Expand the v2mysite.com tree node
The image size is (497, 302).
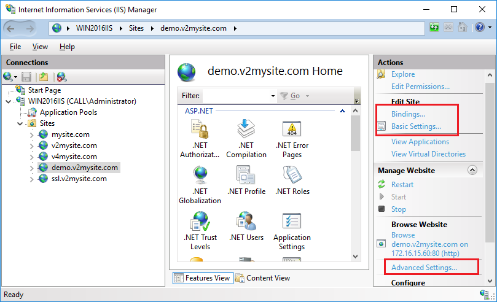pyautogui.click(x=31, y=146)
